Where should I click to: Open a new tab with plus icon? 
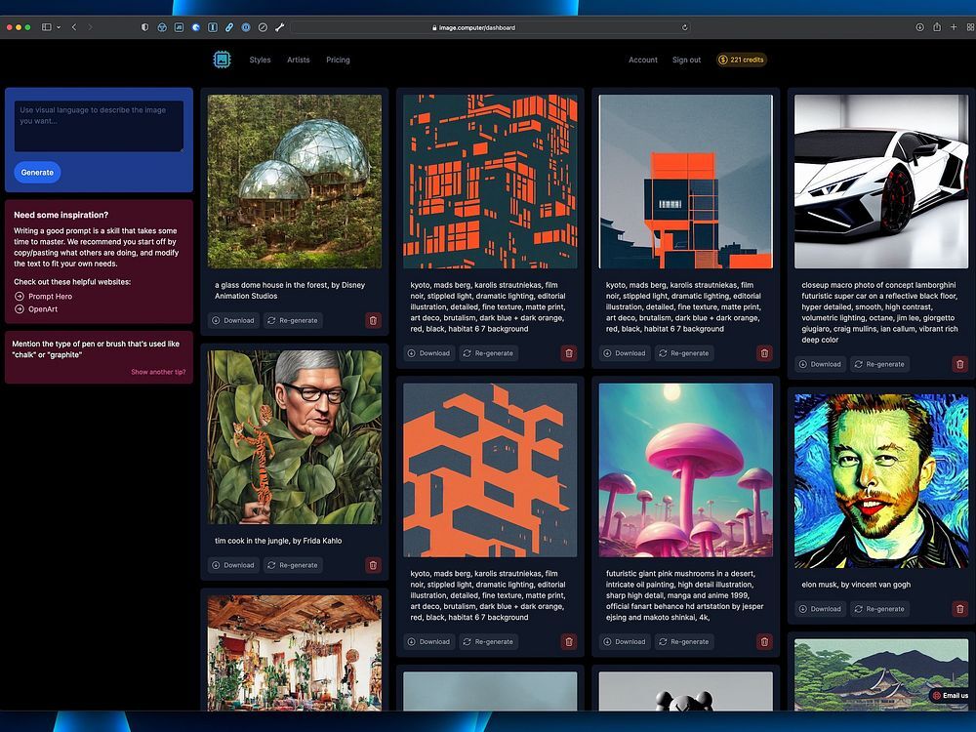954,27
